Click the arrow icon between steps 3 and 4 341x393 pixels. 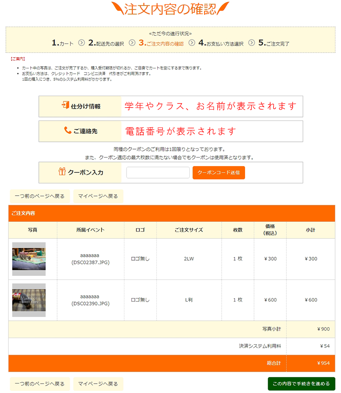click(192, 43)
